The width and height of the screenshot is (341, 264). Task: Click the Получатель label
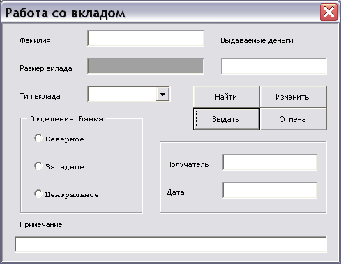188,164
